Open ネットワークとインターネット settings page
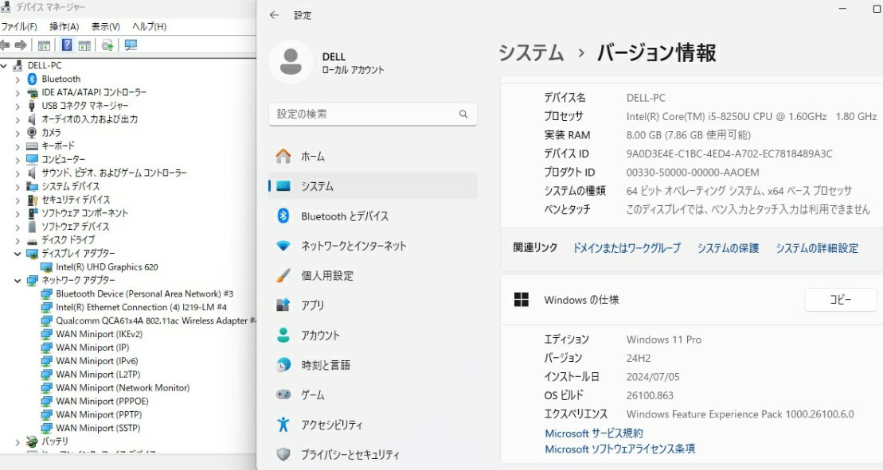883x470 pixels. point(353,247)
